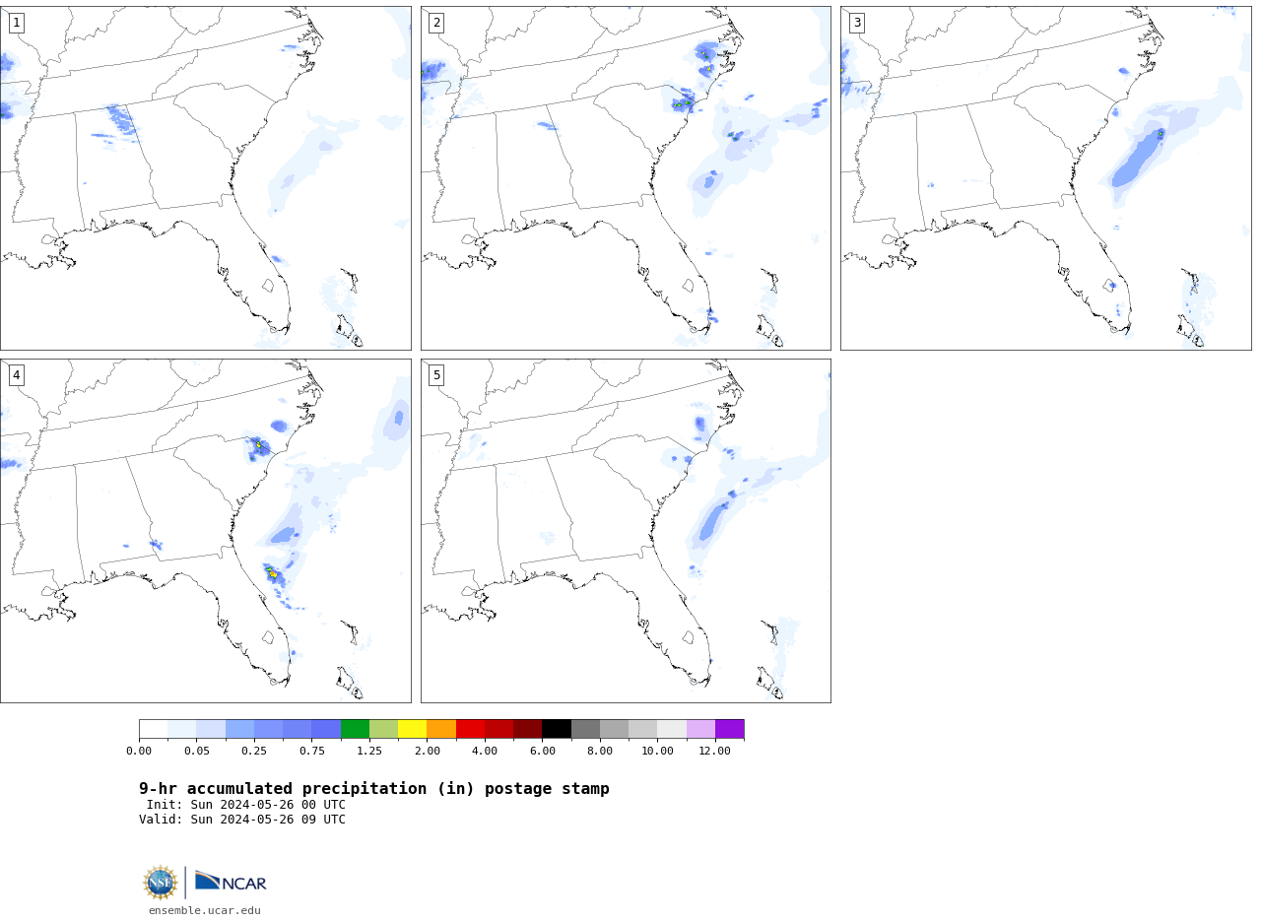Select the white leftmost colorbar swatch
The height and width of the screenshot is (922, 1261).
(x=153, y=729)
